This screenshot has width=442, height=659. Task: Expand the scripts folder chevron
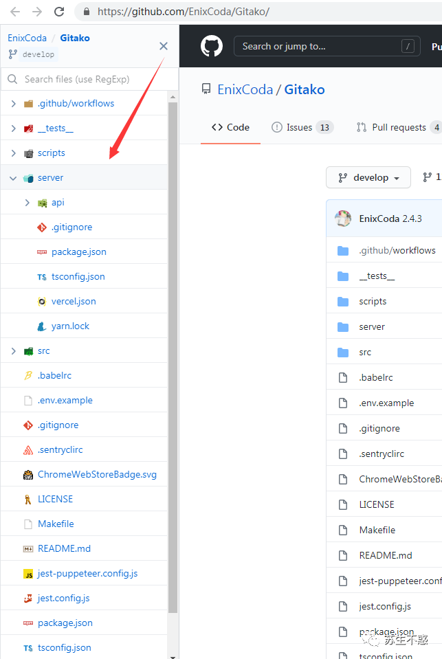pos(14,153)
